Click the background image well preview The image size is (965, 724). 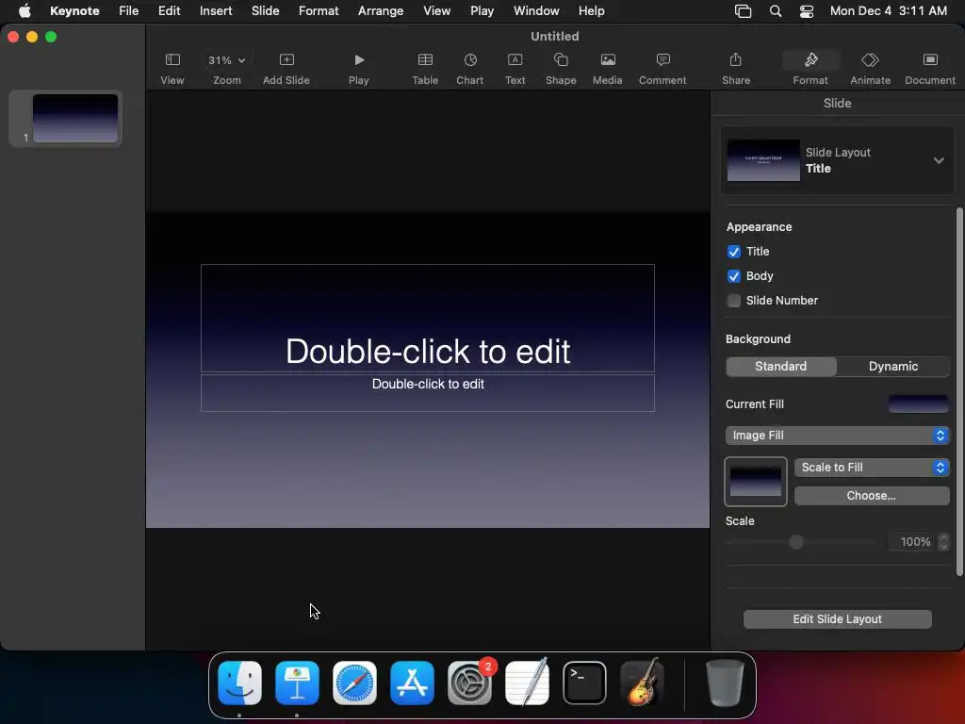pyautogui.click(x=755, y=482)
